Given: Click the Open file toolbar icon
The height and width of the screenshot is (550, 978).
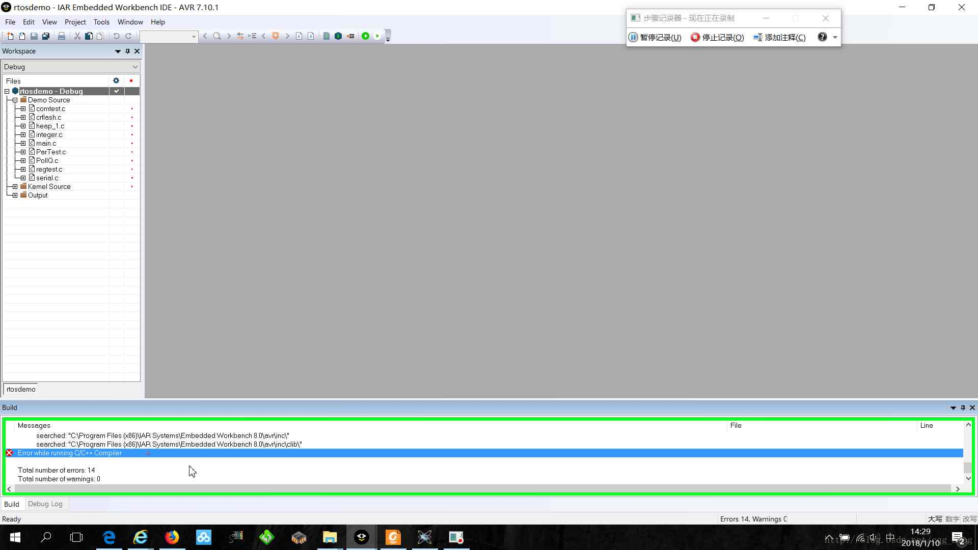Looking at the screenshot, I should 22,36.
